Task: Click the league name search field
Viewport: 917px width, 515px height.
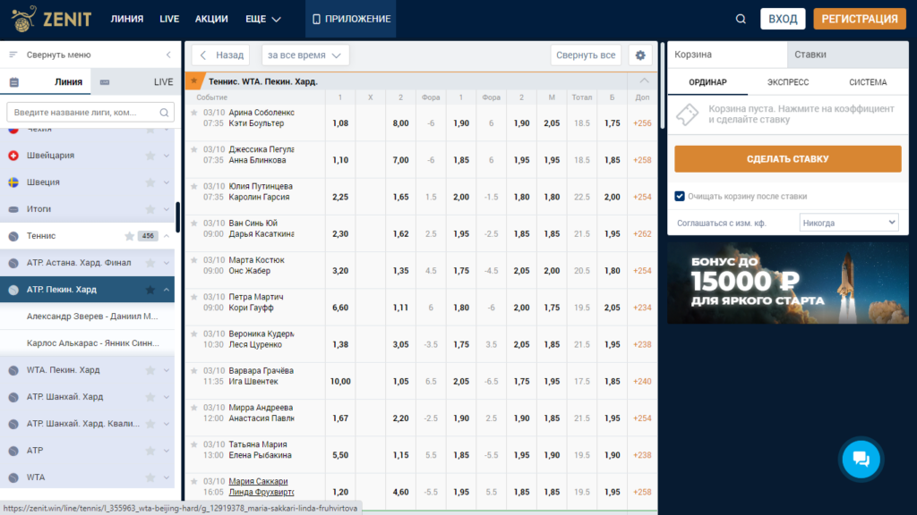Action: click(x=90, y=112)
